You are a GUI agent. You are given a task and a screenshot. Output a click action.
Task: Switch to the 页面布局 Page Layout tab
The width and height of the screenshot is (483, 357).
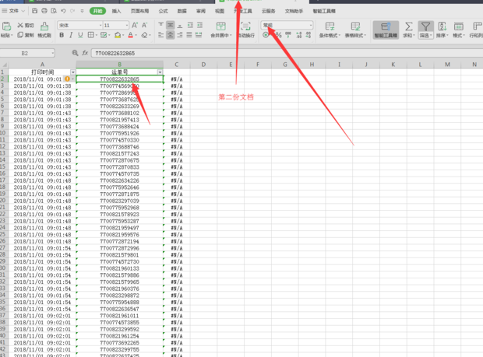point(139,11)
